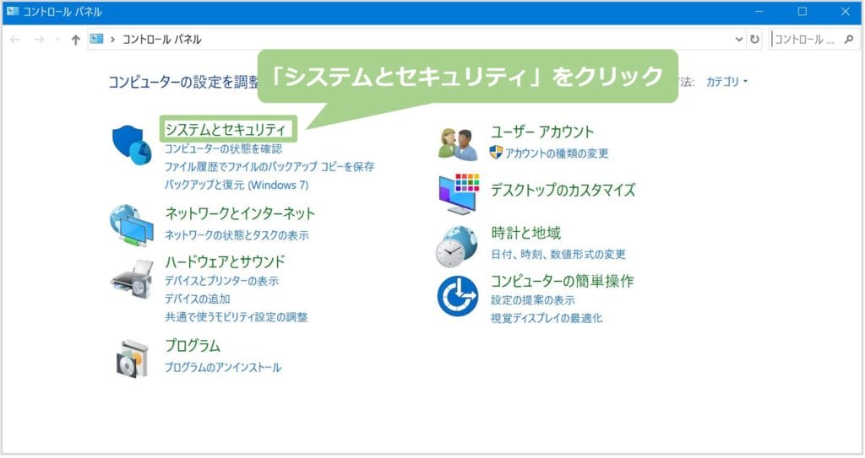Open バックアップと復元 (Windows 7)
Viewport: 865px width, 458px height.
[x=237, y=186]
